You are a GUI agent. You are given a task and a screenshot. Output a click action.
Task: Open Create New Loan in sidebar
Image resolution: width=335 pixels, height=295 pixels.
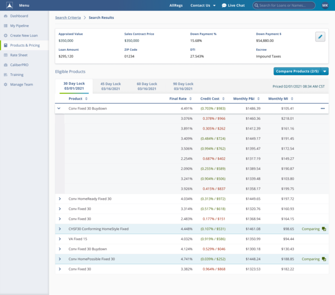coord(24,35)
